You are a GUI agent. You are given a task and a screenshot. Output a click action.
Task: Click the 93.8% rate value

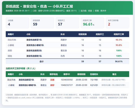[x=119, y=45]
